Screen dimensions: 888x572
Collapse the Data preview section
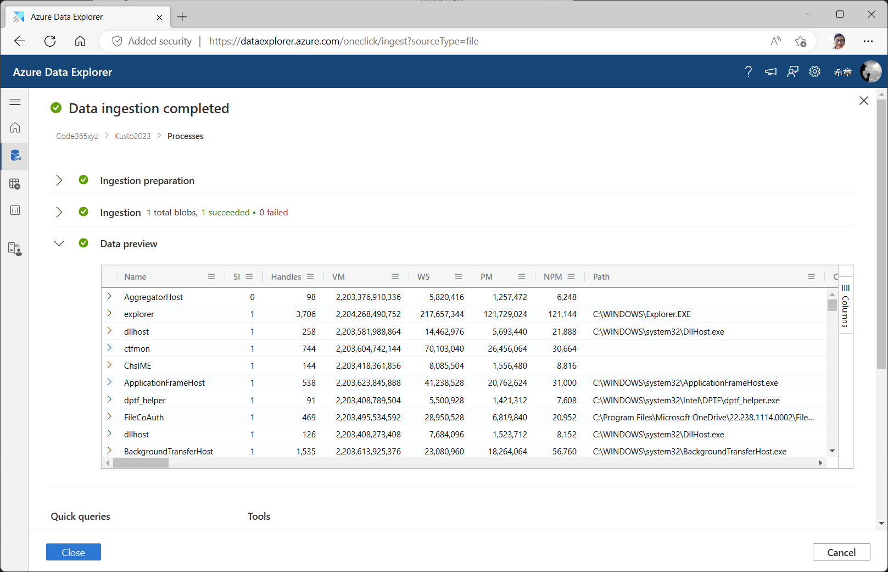pyautogui.click(x=59, y=243)
